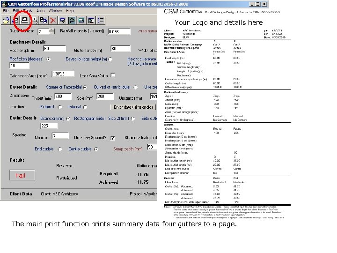The width and height of the screenshot is (337, 253).
Task: Click the Open file toolbar icon
Action: tap(6, 21)
